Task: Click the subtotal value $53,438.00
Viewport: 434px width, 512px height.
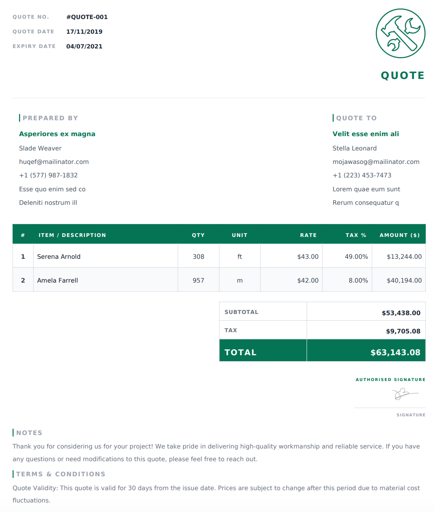Action: [x=401, y=313]
